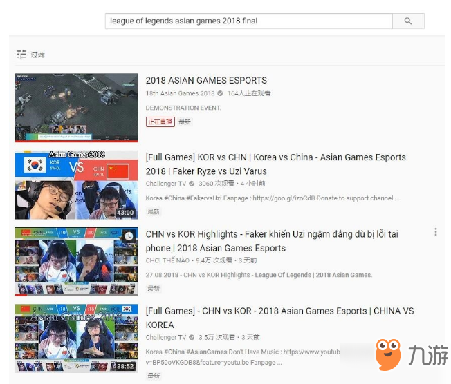The image size is (451, 384).
Task: Open the 2018 ASIAN GAMES ESPORTS live video title
Action: 206,80
